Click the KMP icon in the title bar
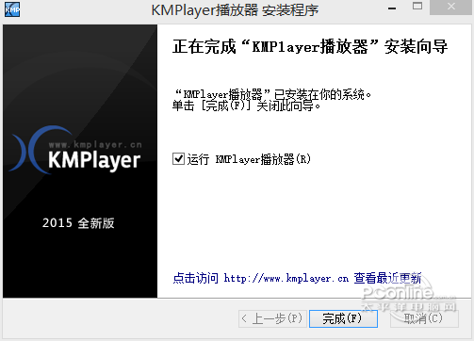 [12, 9]
